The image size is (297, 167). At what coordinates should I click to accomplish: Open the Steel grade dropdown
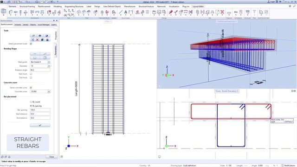(x=49, y=62)
